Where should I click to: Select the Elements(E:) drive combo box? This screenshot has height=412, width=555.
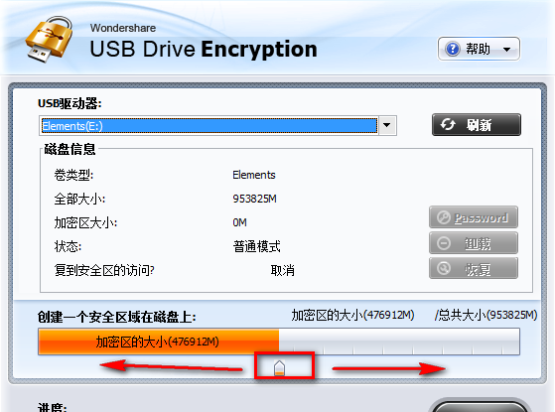217,125
